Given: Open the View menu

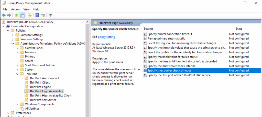Looking at the screenshot, I should [26, 9].
